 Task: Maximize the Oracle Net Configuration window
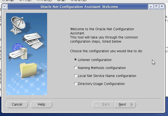click(x=156, y=6)
